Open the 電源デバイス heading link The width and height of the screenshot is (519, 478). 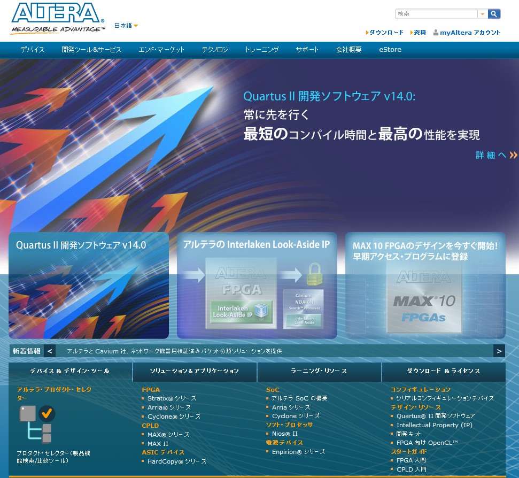[x=284, y=443]
